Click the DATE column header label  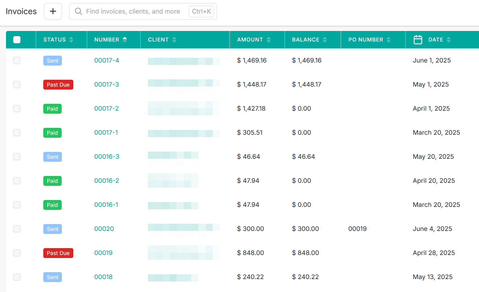[x=436, y=40]
